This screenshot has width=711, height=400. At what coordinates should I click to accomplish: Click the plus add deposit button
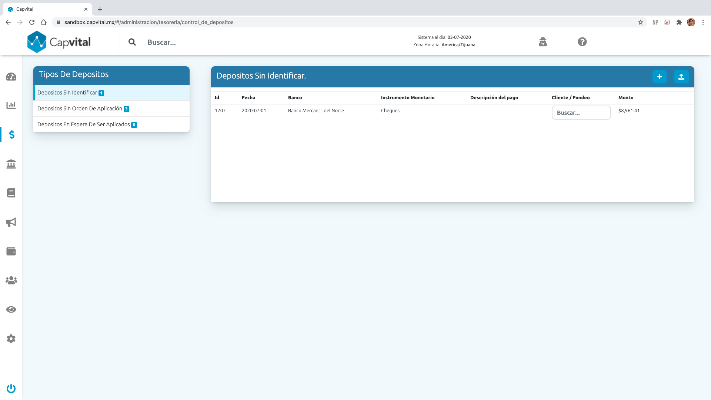click(x=659, y=77)
